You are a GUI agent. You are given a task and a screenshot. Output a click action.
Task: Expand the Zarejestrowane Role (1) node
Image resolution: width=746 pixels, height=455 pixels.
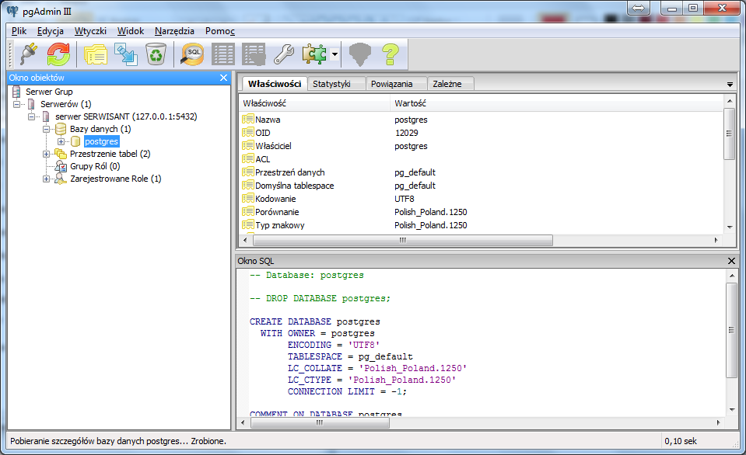tap(46, 179)
